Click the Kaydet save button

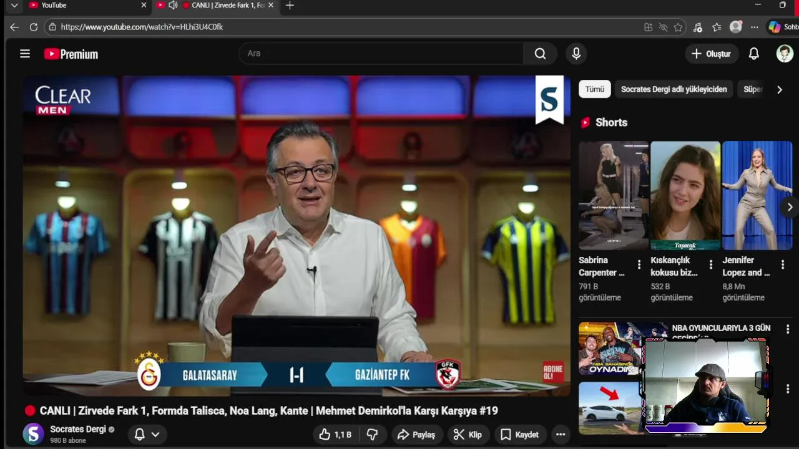520,435
